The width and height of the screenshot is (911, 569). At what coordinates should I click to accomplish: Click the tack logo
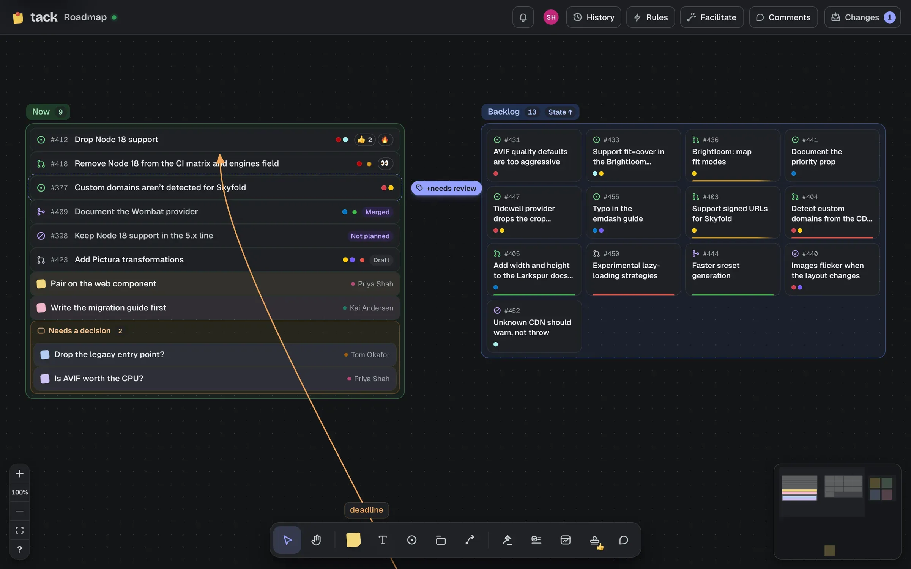pos(35,17)
